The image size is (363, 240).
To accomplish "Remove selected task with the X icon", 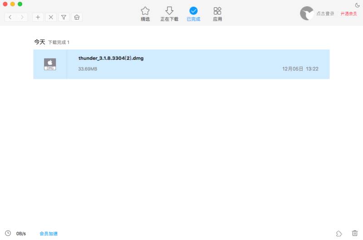I will click(x=51, y=17).
